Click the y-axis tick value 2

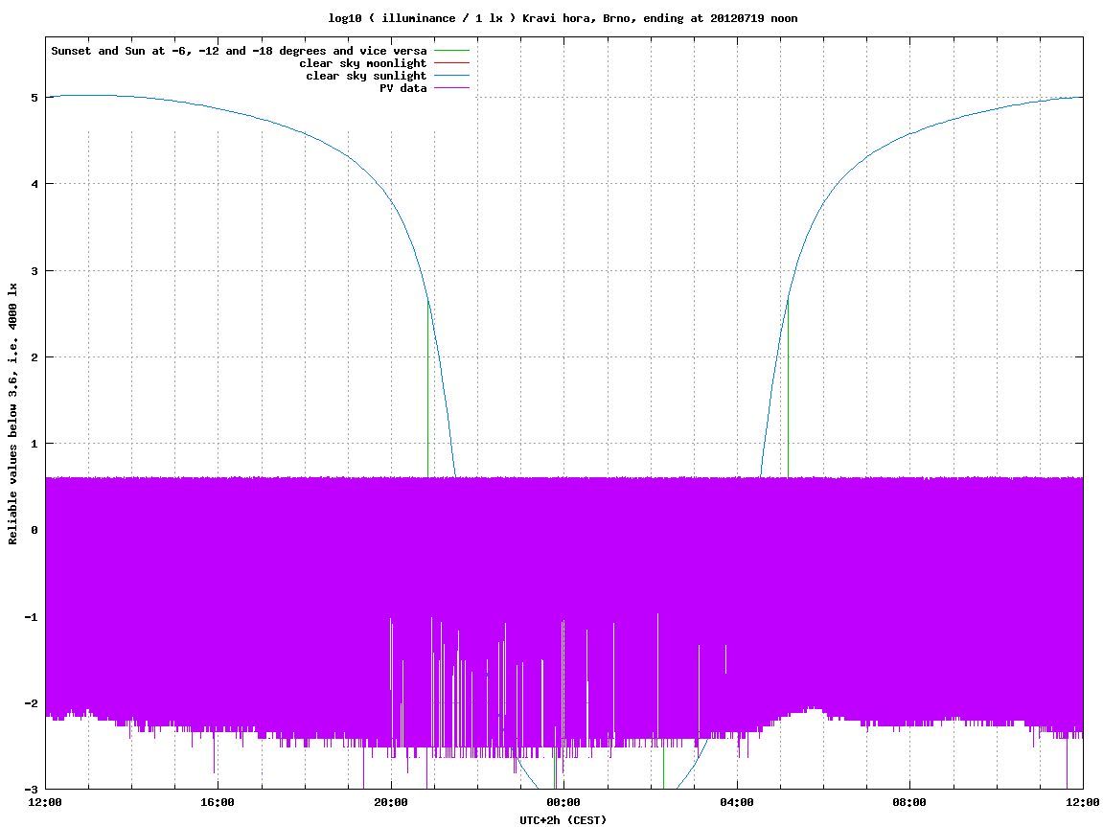pyautogui.click(x=34, y=357)
